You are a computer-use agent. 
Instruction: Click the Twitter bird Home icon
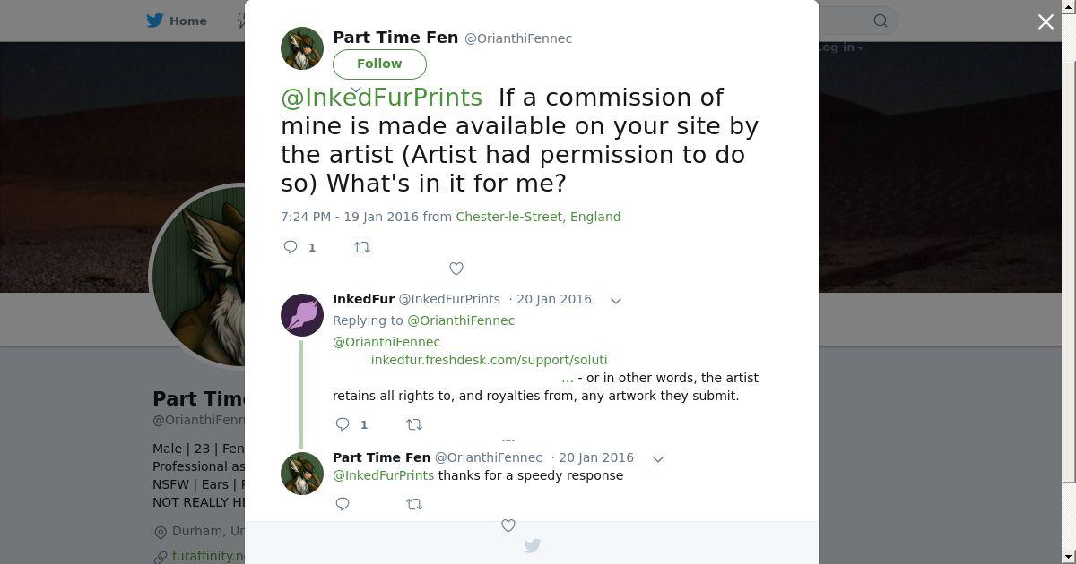pos(155,21)
